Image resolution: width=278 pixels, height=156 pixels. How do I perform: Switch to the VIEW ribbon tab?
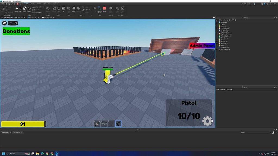click(50, 4)
